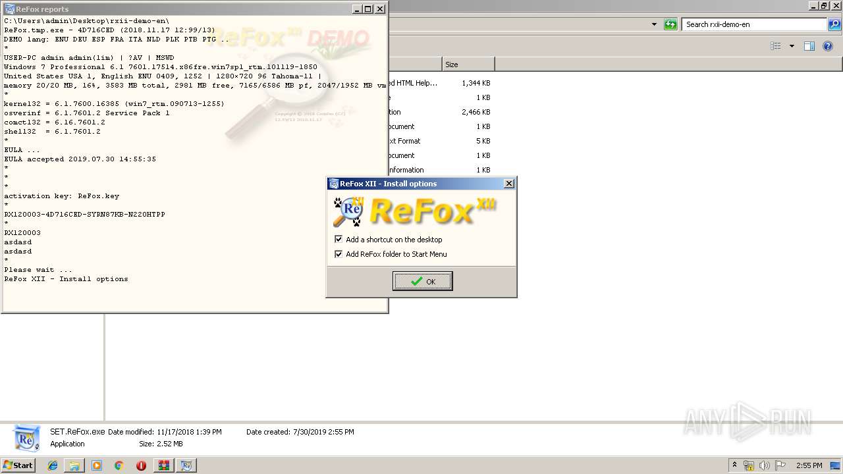Toggle the Explorer preview pane
Image resolution: width=843 pixels, height=474 pixels.
coord(809,46)
